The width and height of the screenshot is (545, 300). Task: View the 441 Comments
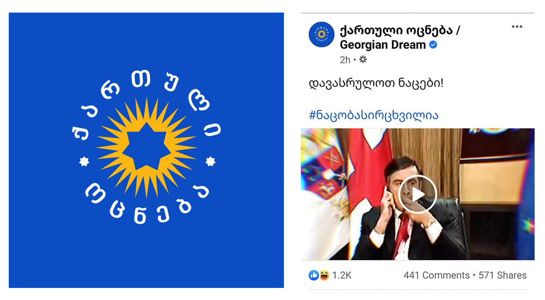(437, 275)
